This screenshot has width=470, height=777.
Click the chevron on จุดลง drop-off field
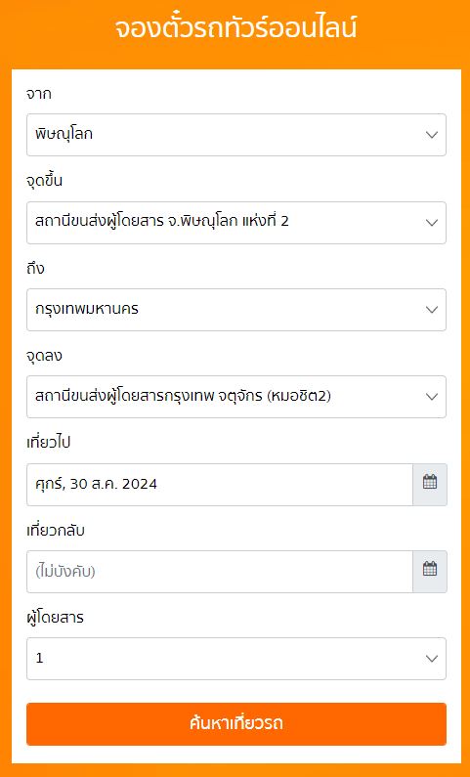coord(432,397)
